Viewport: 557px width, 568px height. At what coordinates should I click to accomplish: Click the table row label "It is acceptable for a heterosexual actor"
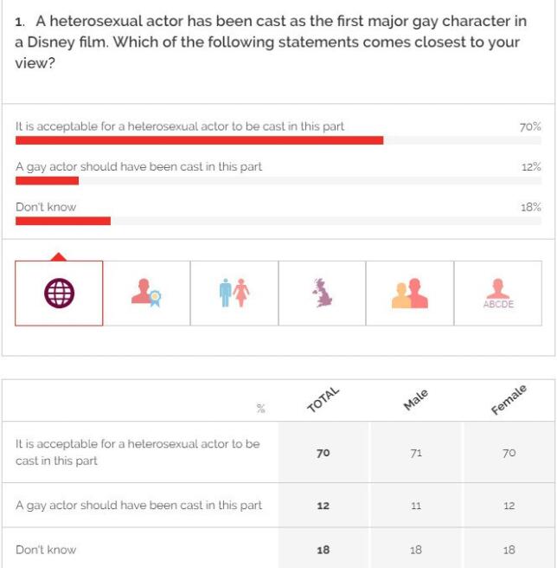pyautogui.click(x=138, y=452)
